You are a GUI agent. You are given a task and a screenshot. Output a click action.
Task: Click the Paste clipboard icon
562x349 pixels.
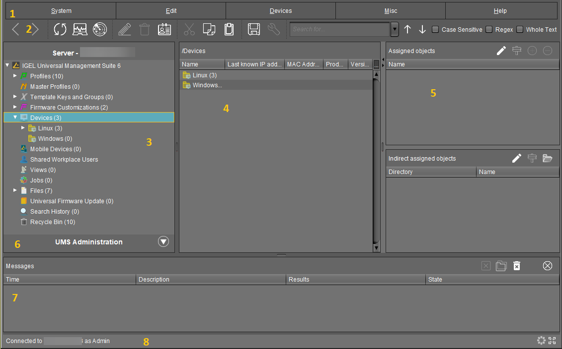point(229,29)
